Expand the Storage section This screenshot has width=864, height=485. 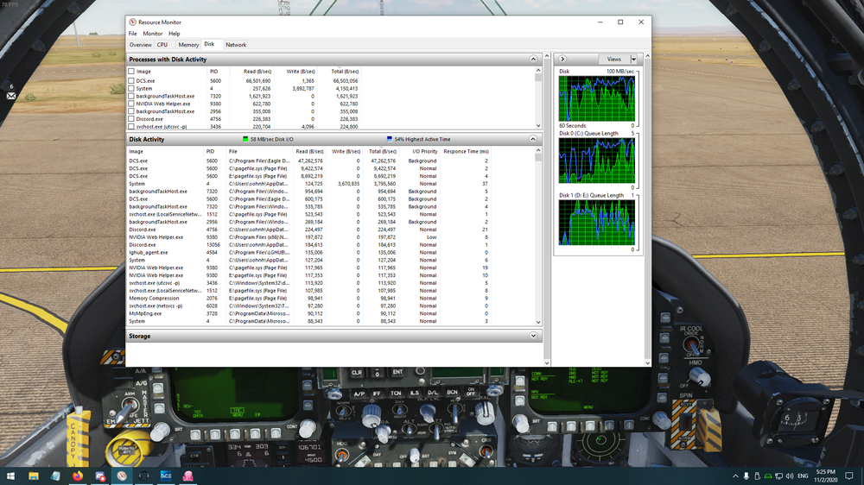point(533,336)
